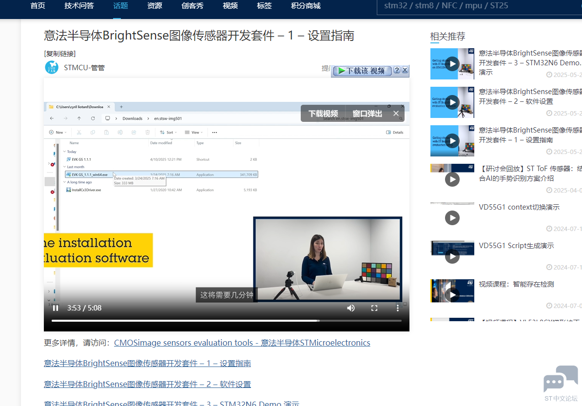Open 首页 navigation item
582x406 pixels.
point(38,6)
